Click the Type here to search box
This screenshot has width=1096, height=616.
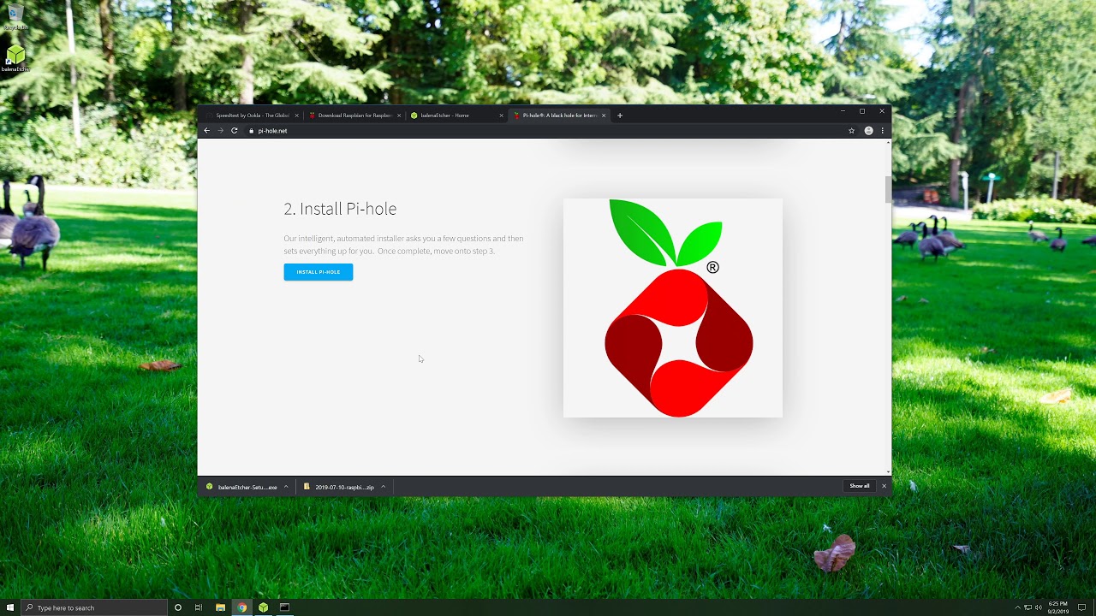(x=94, y=607)
